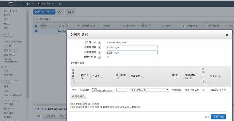This screenshot has height=121, width=234.
Task: Click the 취소 link
Action: click(207, 117)
